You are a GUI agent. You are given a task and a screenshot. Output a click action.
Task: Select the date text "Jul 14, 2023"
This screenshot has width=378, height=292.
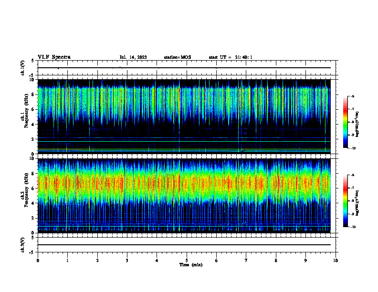(133, 57)
